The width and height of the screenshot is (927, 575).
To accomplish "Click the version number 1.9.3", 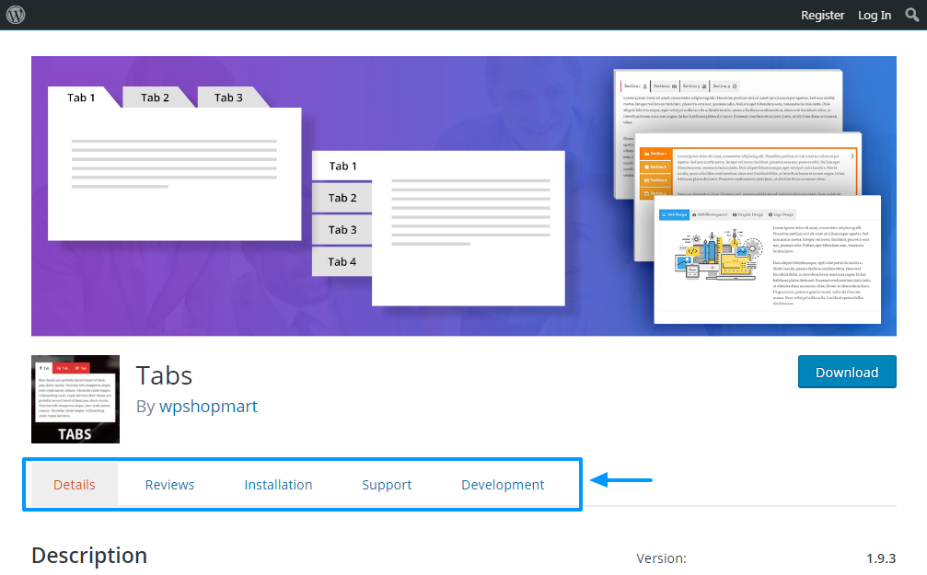I will click(881, 558).
